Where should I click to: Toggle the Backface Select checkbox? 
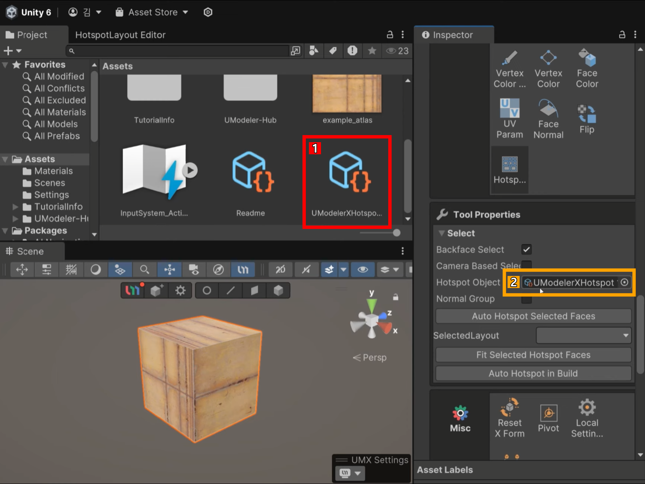(526, 249)
